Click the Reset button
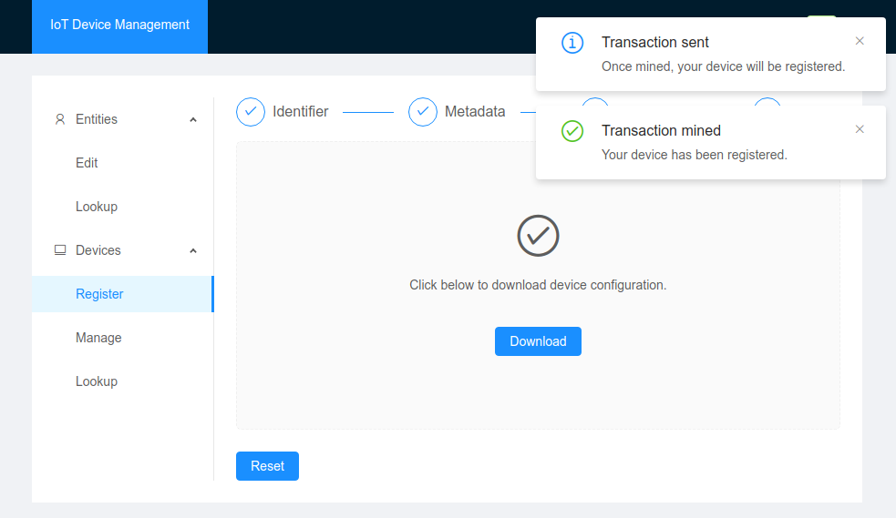Screen dimensions: 896x518 (267, 466)
